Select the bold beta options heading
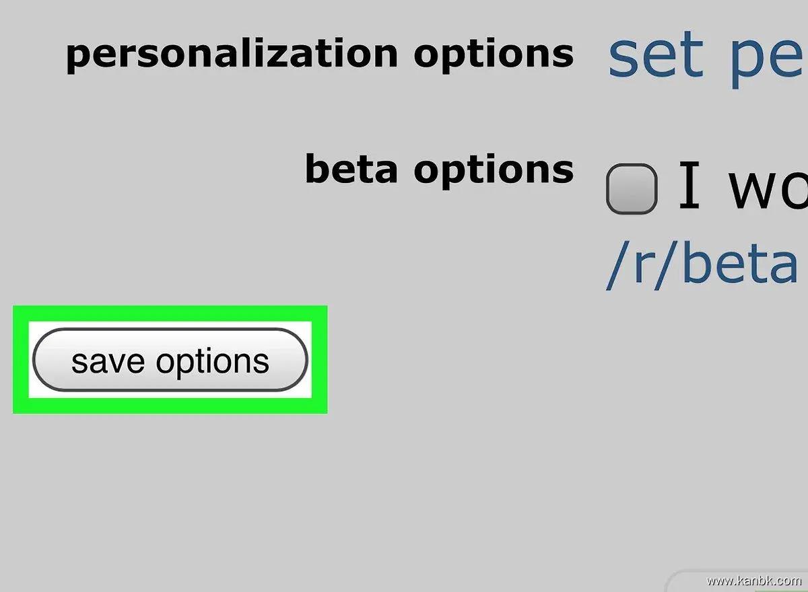This screenshot has height=592, width=808. coord(439,168)
